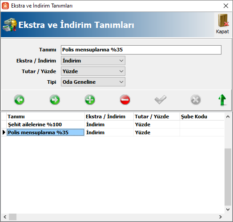Expand the Tipi dropdown showing Oda Geneline
The height and width of the screenshot is (222, 233).
[93, 82]
